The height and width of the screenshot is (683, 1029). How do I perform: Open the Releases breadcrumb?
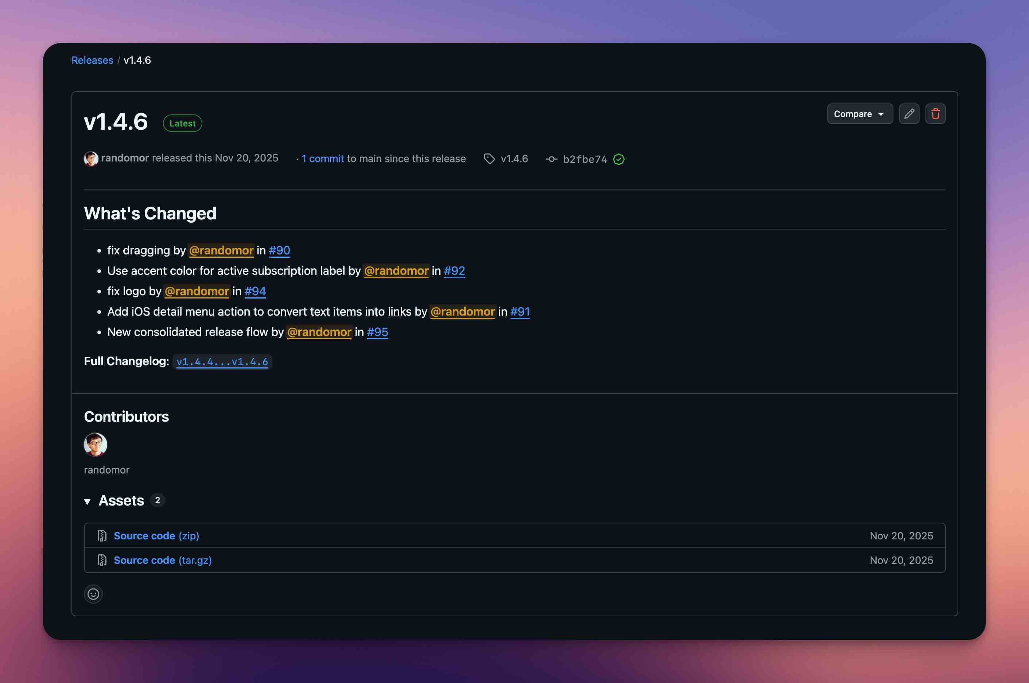(92, 60)
